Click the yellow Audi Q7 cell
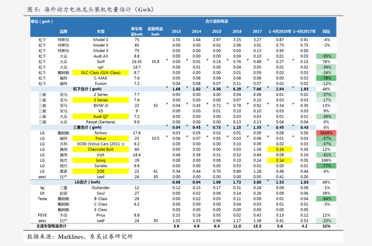This screenshot has width=372, height=246. (x=101, y=116)
